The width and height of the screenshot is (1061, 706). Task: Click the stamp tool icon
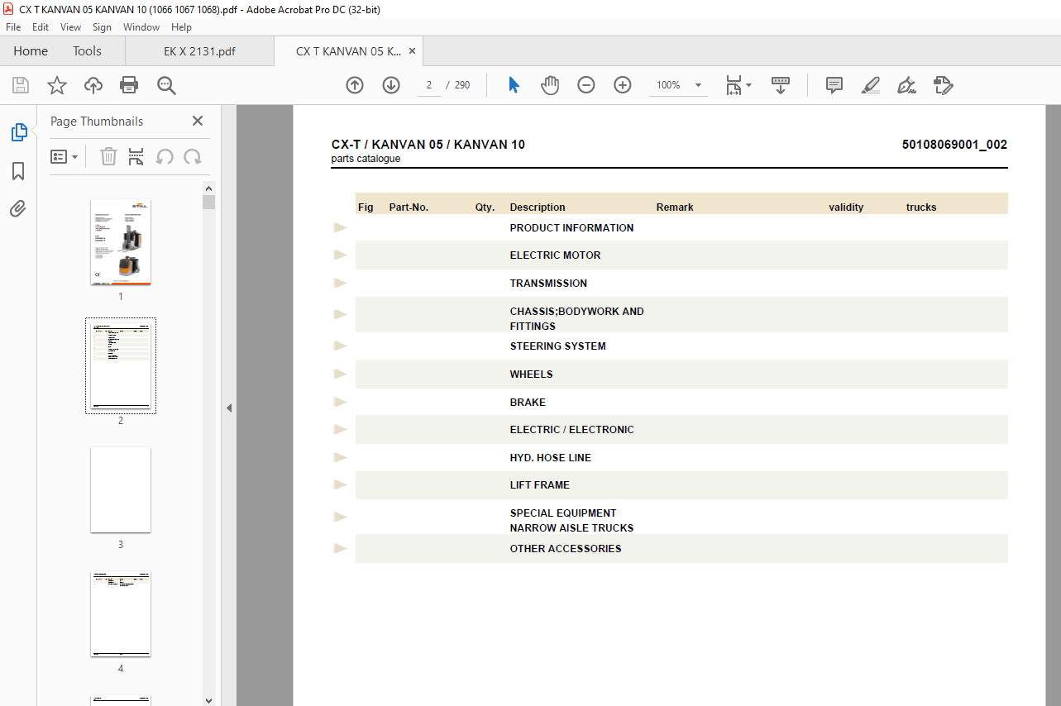pos(944,85)
